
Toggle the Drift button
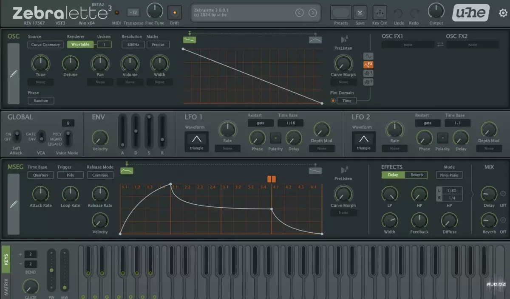175,12
